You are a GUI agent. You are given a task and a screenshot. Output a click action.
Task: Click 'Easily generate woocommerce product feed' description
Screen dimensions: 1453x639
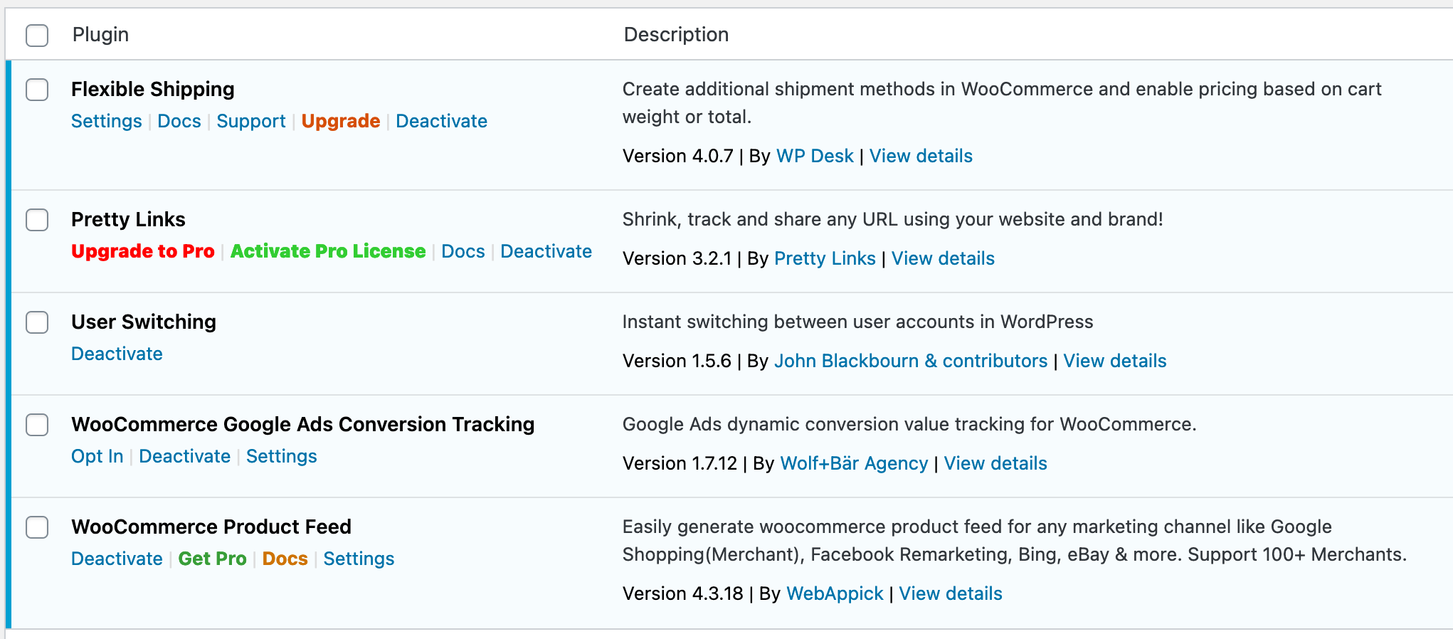[x=1015, y=540]
